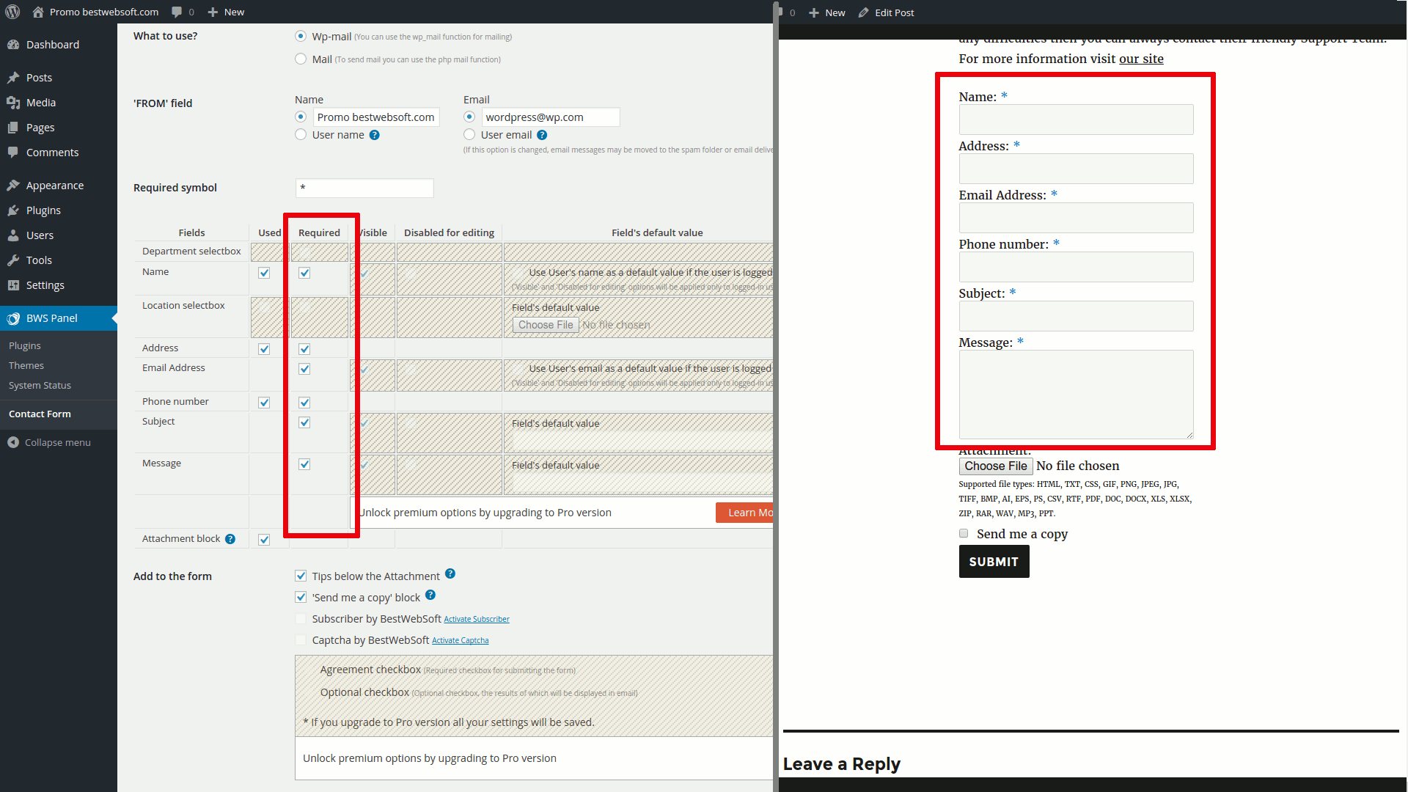Click the Edit Post link label
1408x792 pixels.
point(894,12)
